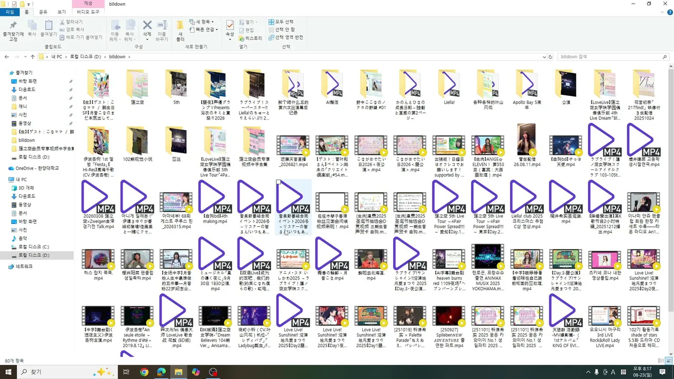Select the Apollo Bay 5周年 folder
The height and width of the screenshot is (379, 674).
527,88
